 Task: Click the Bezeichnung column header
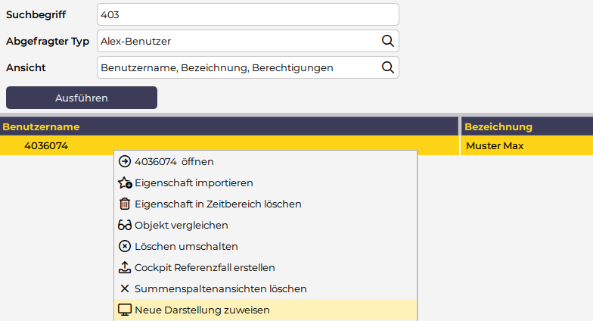pyautogui.click(x=498, y=126)
